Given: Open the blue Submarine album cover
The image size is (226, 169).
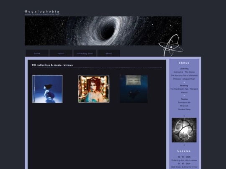Looking at the screenshot, I should (x=47, y=89).
